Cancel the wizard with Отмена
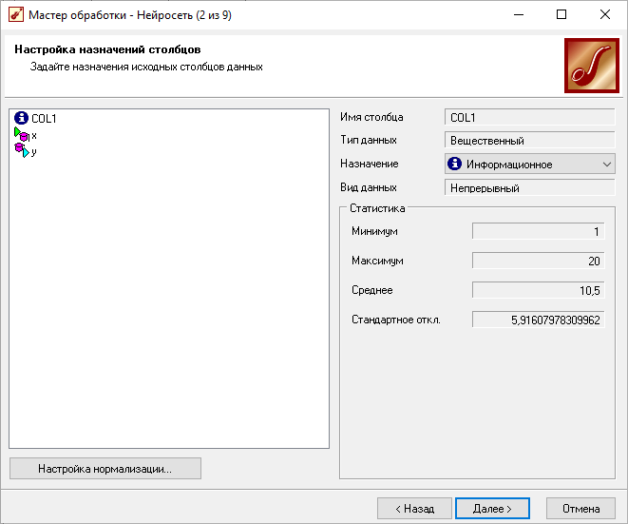This screenshot has width=628, height=524. (580, 509)
